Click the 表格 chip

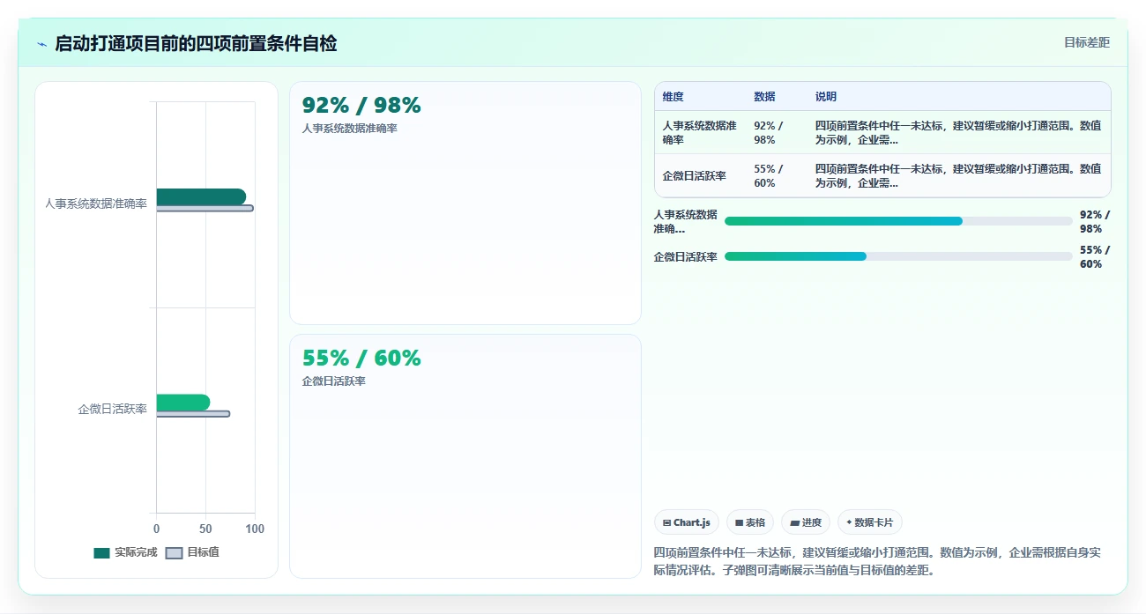pyautogui.click(x=750, y=522)
